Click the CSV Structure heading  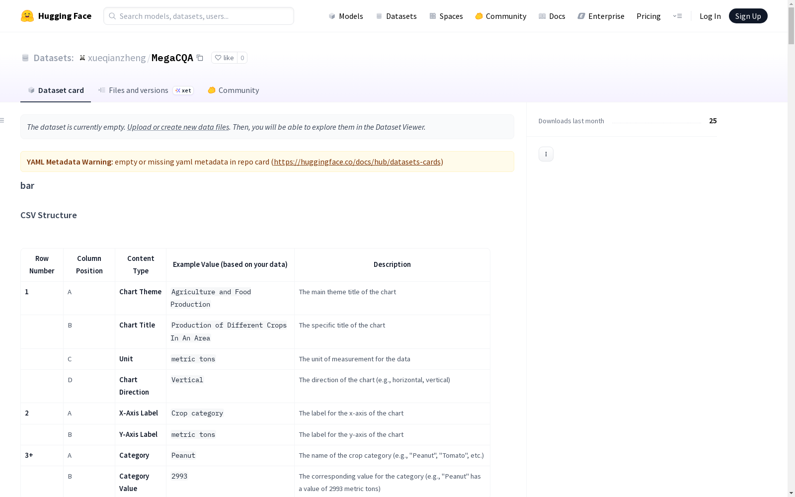click(49, 215)
